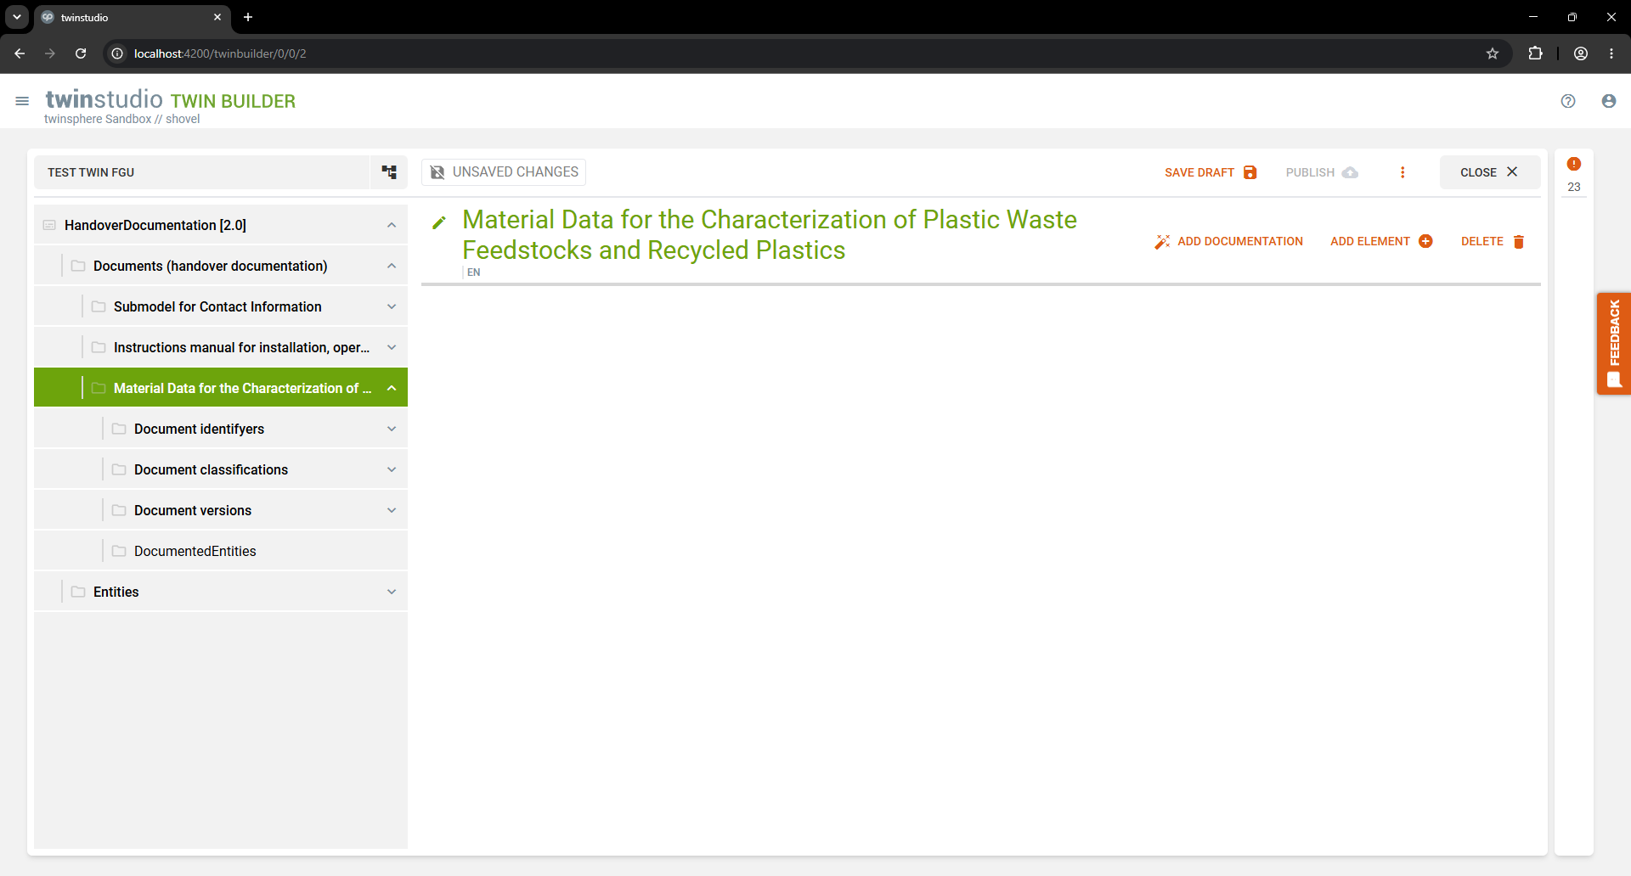The height and width of the screenshot is (876, 1631).
Task: View site information icon in address bar
Action: coord(117,53)
